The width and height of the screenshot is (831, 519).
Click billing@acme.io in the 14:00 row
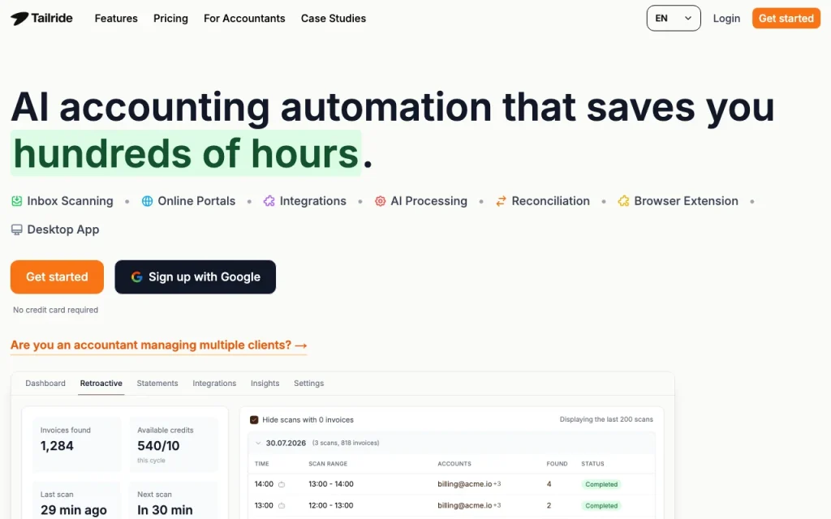pos(465,484)
